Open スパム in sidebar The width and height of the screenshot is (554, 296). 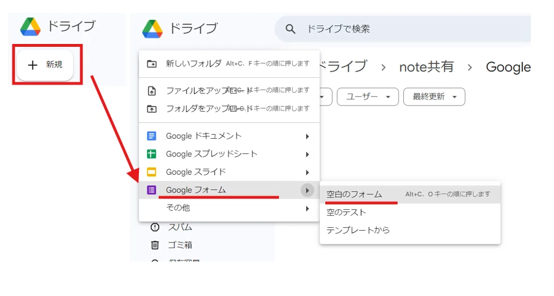pos(180,227)
